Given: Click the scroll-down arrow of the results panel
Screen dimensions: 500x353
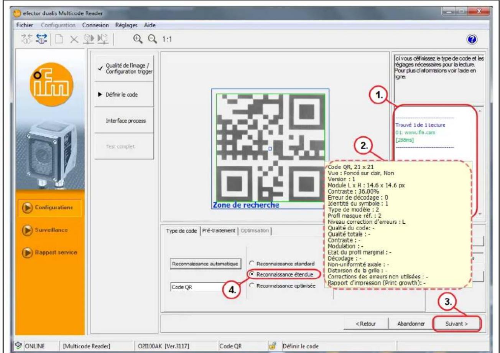Looking at the screenshot, I should 481,214.
